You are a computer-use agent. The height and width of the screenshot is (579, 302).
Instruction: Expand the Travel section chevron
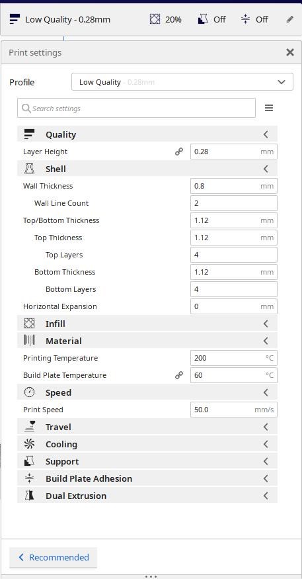coord(266,427)
